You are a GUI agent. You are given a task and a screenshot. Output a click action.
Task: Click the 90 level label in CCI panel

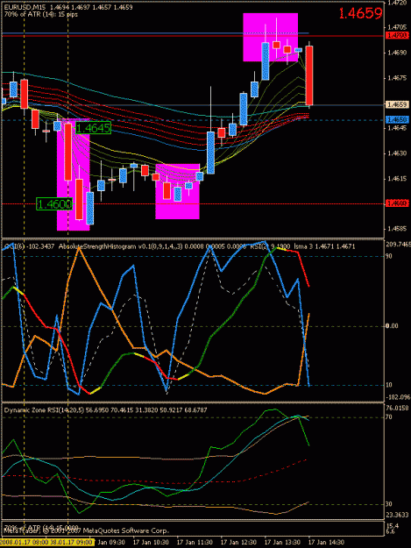(388, 256)
